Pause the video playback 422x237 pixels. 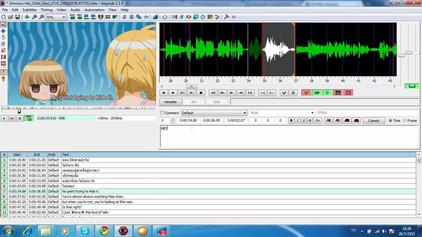click(x=20, y=118)
